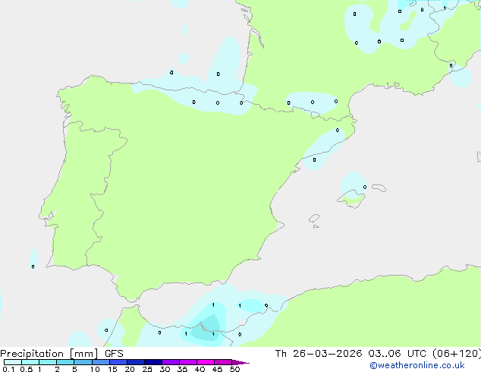Click the "35" legend scale label
The height and width of the screenshot is (372, 481).
point(182,369)
